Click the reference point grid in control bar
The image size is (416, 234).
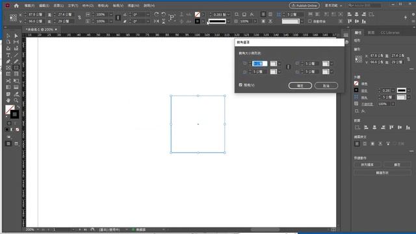coord(13,18)
